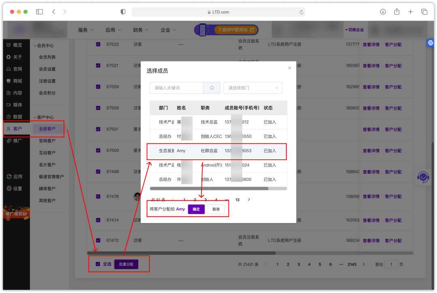Image resolution: width=437 pixels, height=293 pixels.
Task: Click 客户分配 for row 67472
Action: [x=393, y=240]
